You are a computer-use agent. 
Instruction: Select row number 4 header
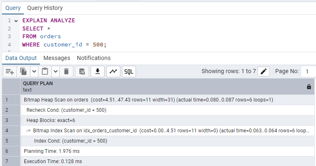(x=11, y=131)
